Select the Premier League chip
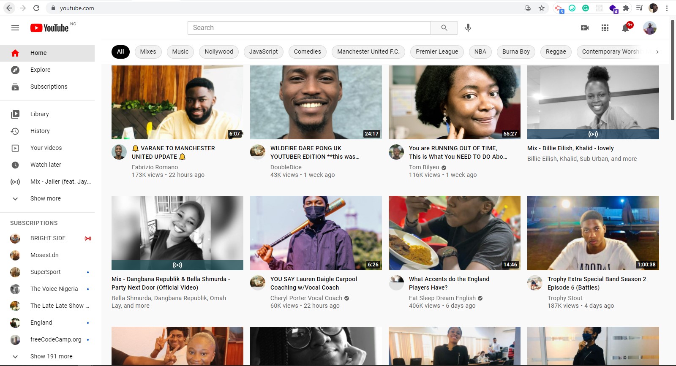The image size is (676, 366). click(437, 52)
